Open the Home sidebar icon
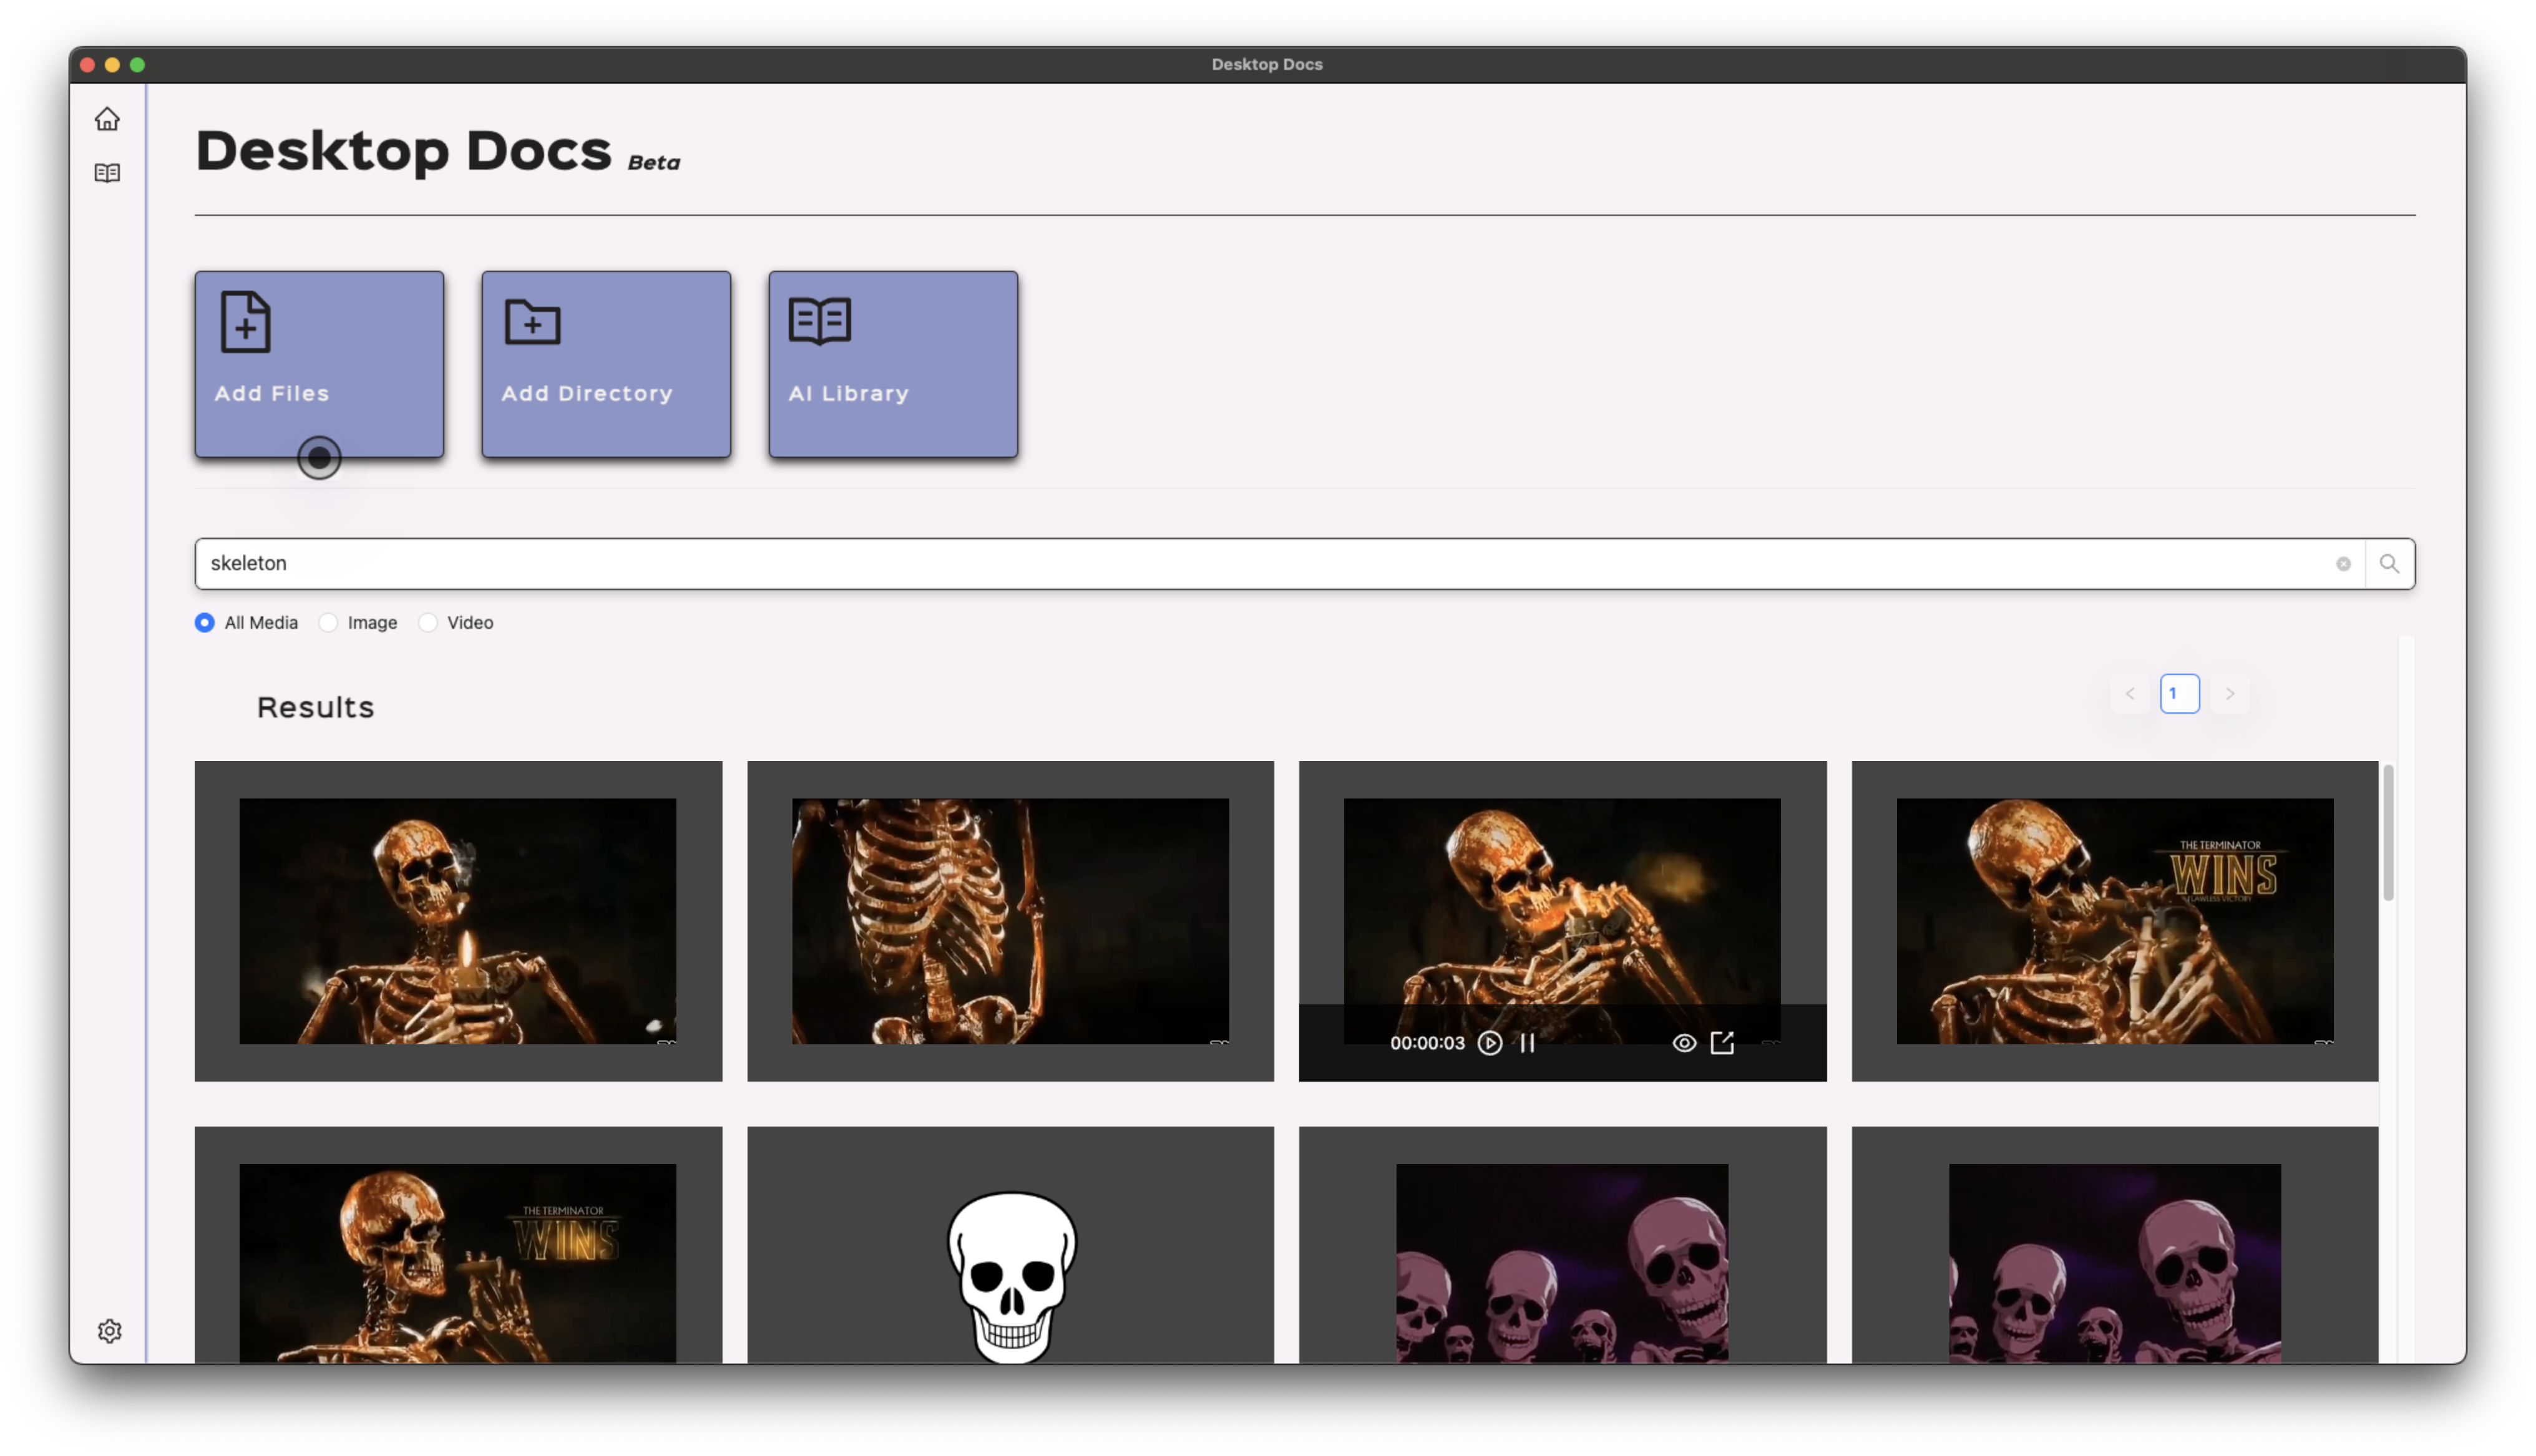 click(x=107, y=119)
